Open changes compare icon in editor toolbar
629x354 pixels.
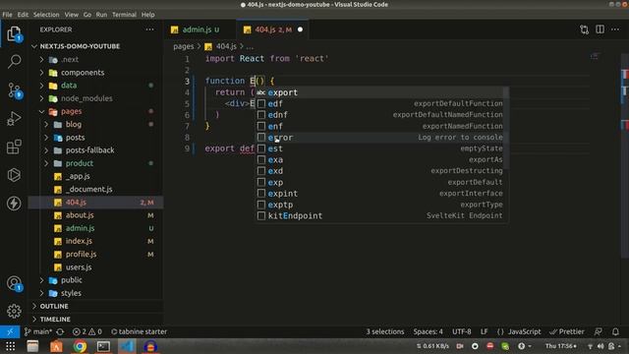(x=584, y=29)
